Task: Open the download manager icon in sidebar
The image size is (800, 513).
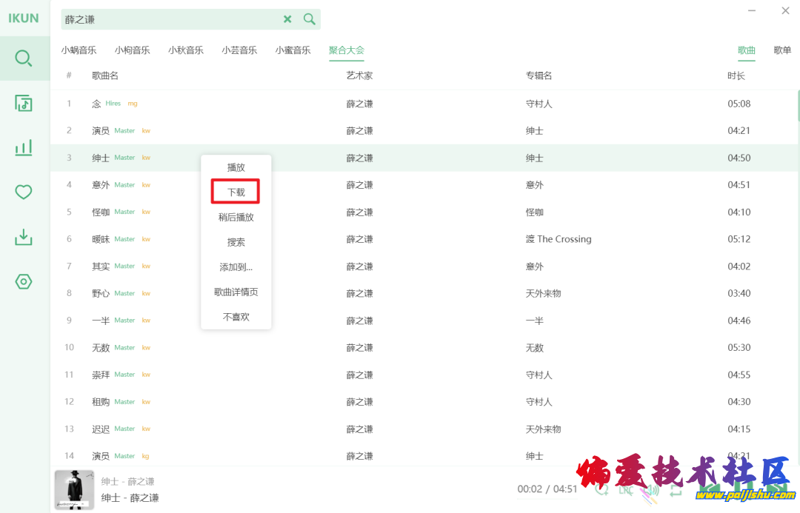Action: tap(24, 237)
